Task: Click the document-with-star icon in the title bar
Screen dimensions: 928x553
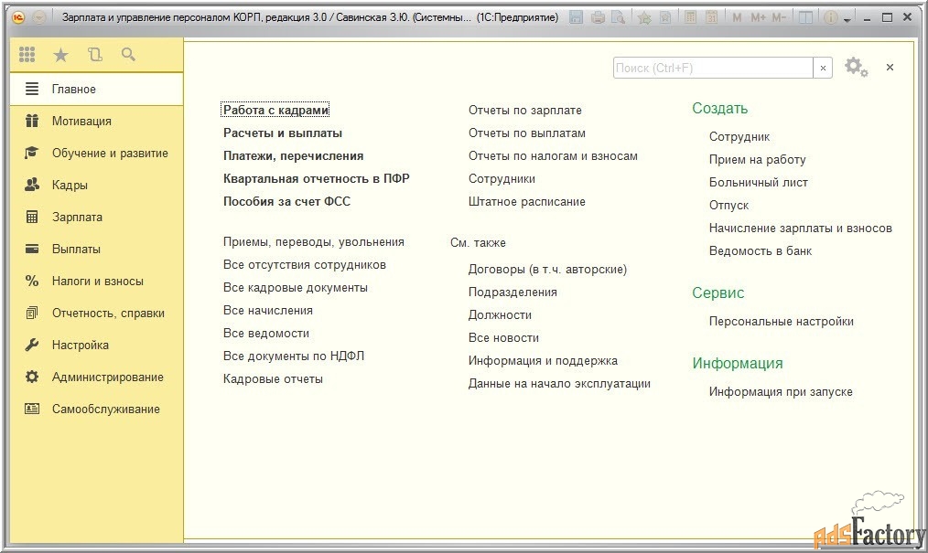Action: [x=665, y=17]
